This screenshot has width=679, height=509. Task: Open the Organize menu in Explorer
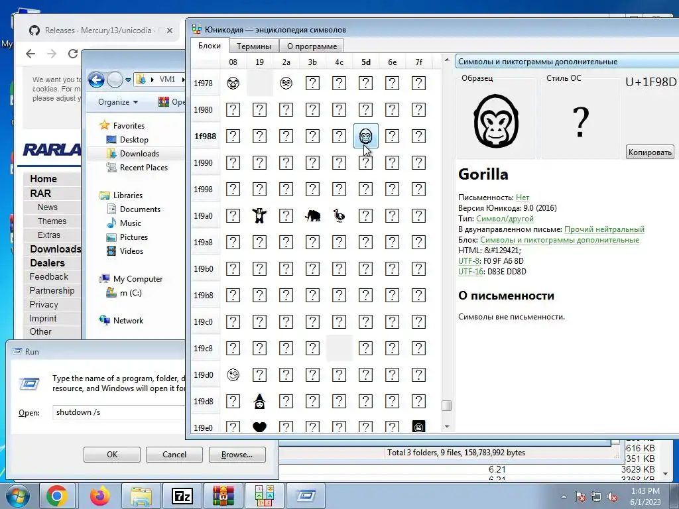tap(118, 102)
